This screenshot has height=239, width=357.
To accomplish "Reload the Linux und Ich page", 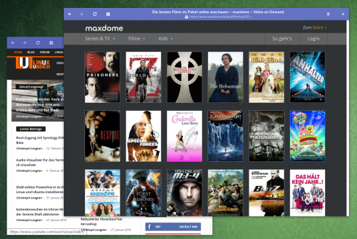I will [38, 42].
